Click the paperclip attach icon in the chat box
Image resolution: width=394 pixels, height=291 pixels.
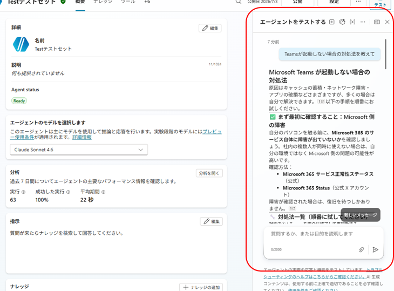[x=361, y=249]
